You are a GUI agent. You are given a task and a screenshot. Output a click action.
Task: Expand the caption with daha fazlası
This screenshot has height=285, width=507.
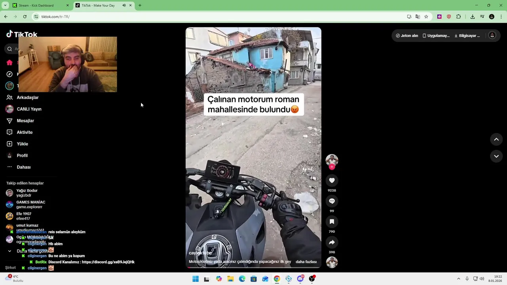click(x=306, y=262)
